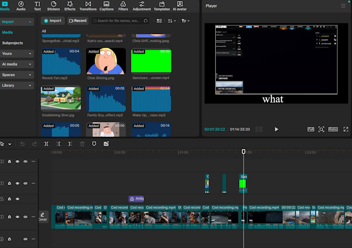Mute the top timeline track
This screenshot has width=352, height=248.
(25, 161)
